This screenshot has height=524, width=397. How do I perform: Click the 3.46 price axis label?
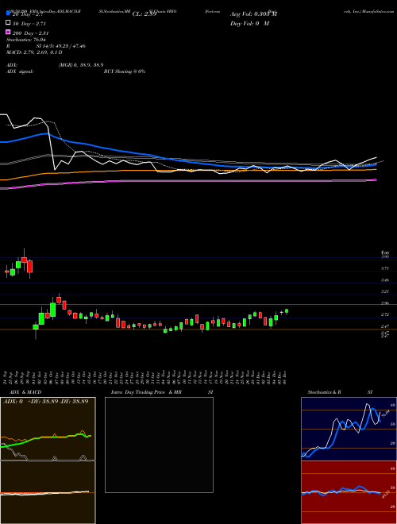coord(385,280)
